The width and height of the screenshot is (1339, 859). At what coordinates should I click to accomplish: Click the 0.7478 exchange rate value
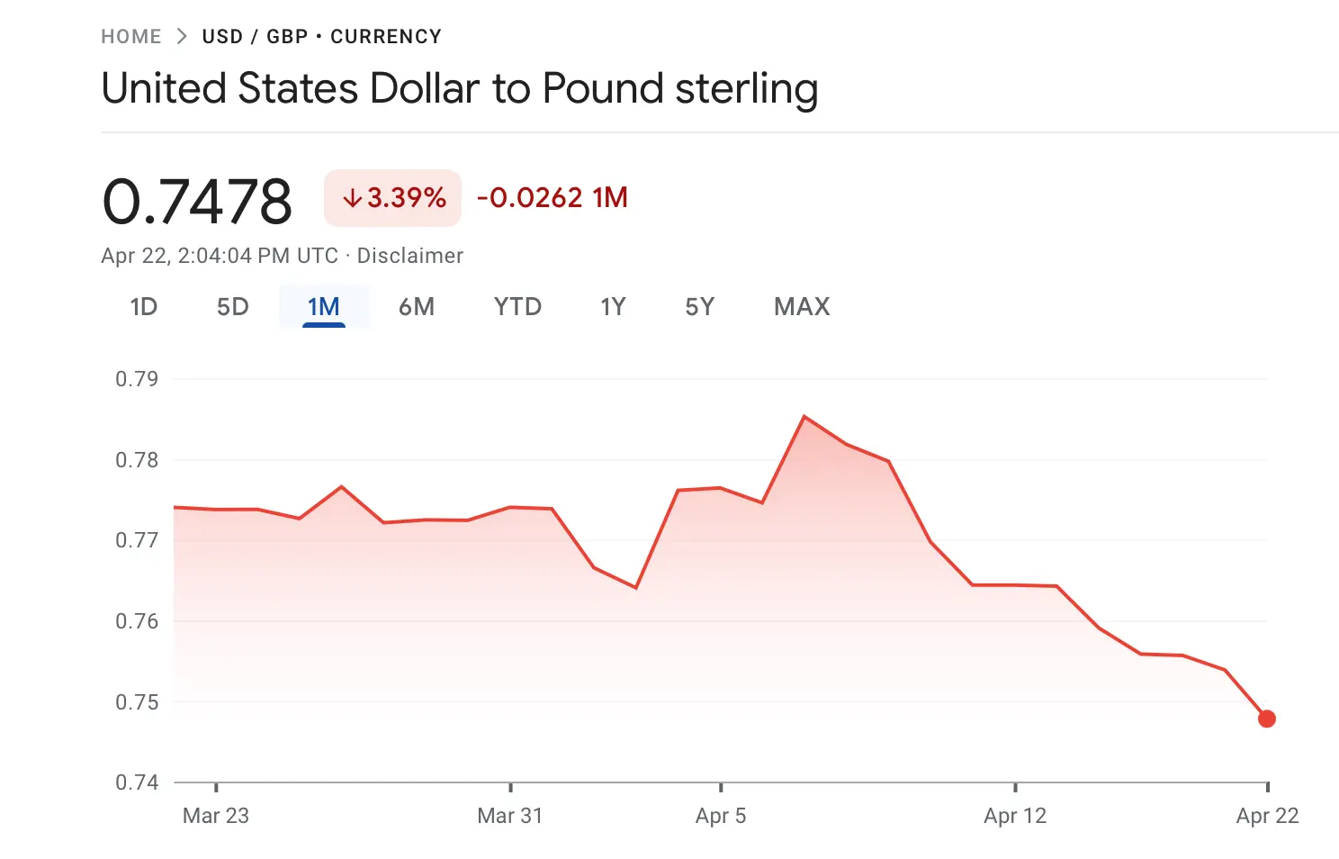[197, 201]
